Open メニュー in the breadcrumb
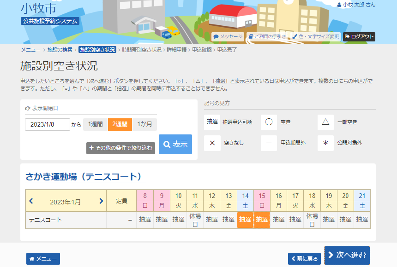The width and height of the screenshot is (397, 267). (x=30, y=50)
